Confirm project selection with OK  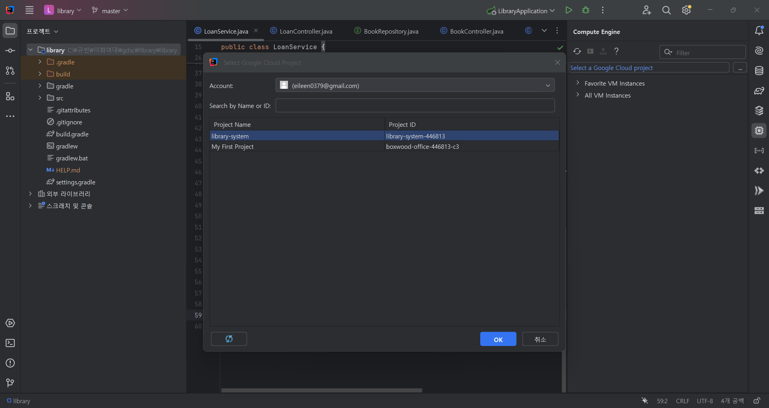pos(498,339)
